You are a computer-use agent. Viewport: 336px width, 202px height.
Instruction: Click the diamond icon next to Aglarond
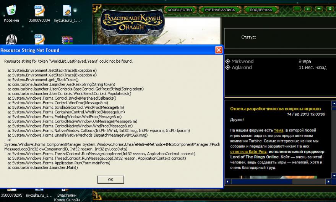tap(228, 68)
